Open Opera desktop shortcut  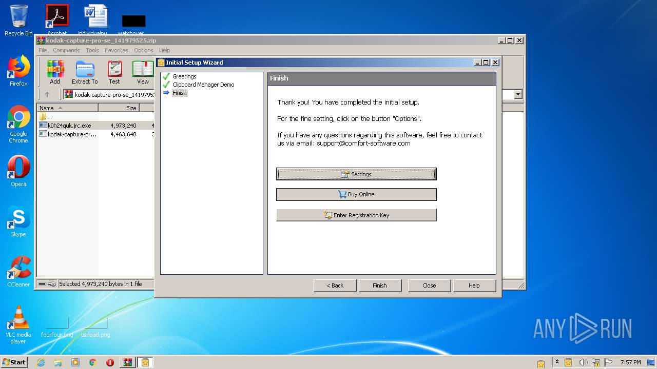coord(18,171)
